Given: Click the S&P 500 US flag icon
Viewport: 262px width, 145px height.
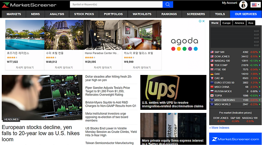Looking at the screenshot, I should (212, 52).
